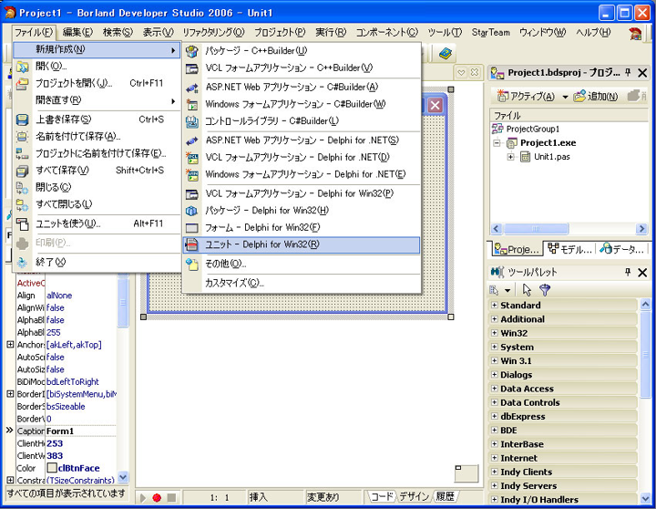Click the Windows Forms Delphi for .NET icon
This screenshot has height=509, width=656.
coord(192,175)
